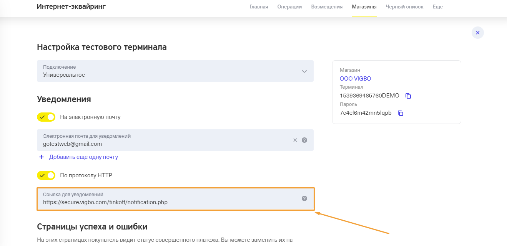Click the gotestweb@gmail.com email field
The height and width of the screenshot is (246, 507).
click(175, 140)
